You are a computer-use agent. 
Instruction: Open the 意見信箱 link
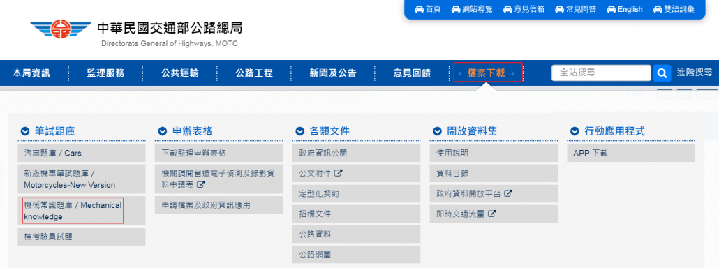[x=528, y=9]
